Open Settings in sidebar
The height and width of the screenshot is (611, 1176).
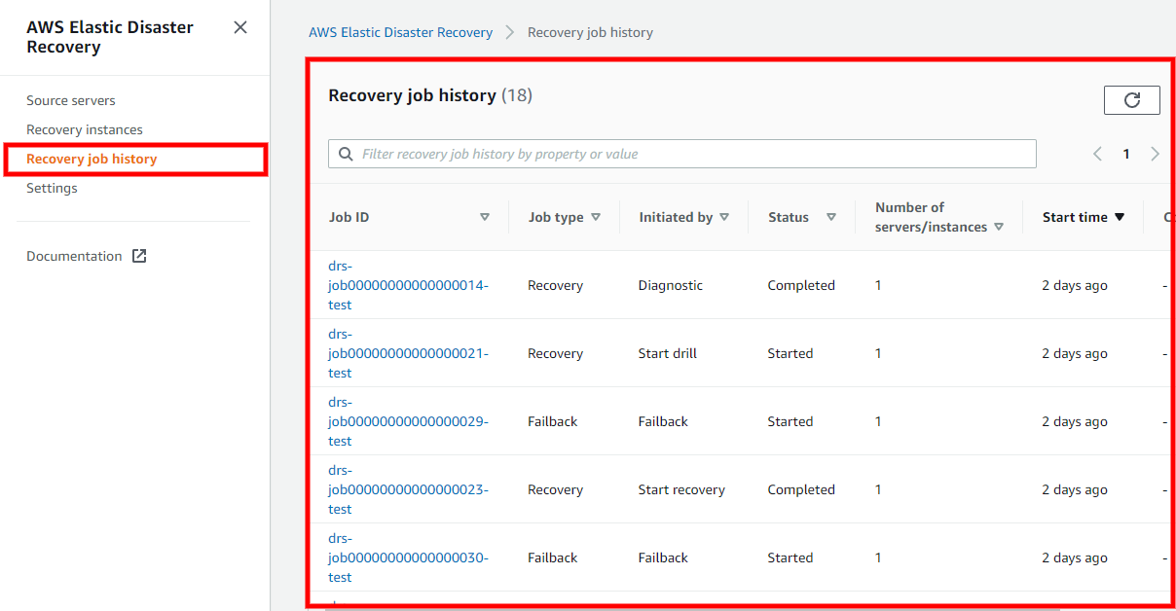tap(52, 188)
